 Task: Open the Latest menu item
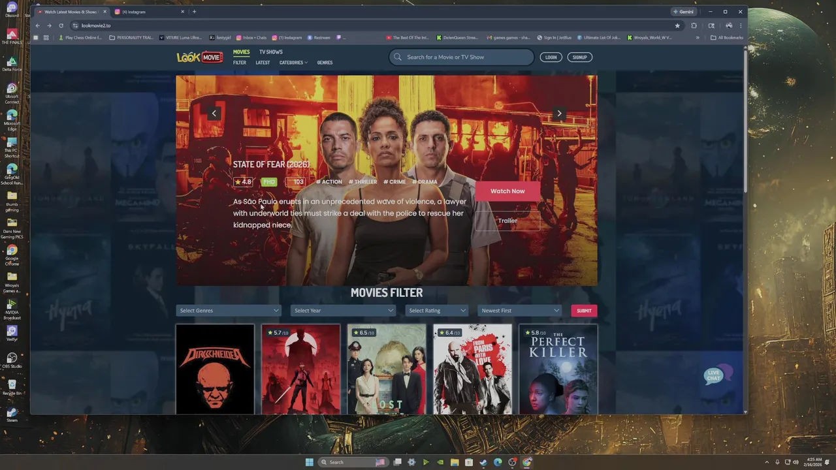pos(263,63)
